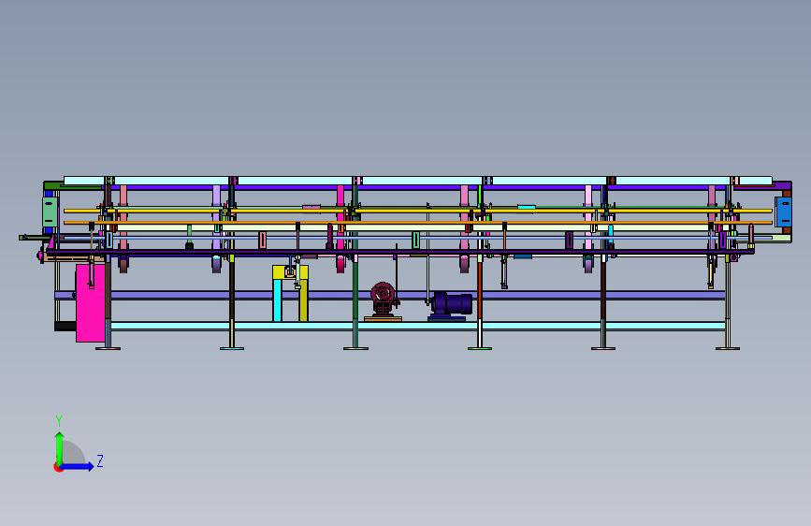Pick the long yellow guide rail
811x526 pixels.
click(x=418, y=212)
